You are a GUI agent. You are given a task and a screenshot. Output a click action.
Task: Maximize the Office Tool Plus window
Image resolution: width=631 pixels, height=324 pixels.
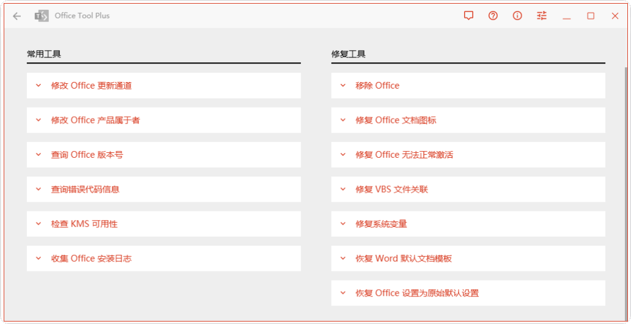click(x=591, y=16)
